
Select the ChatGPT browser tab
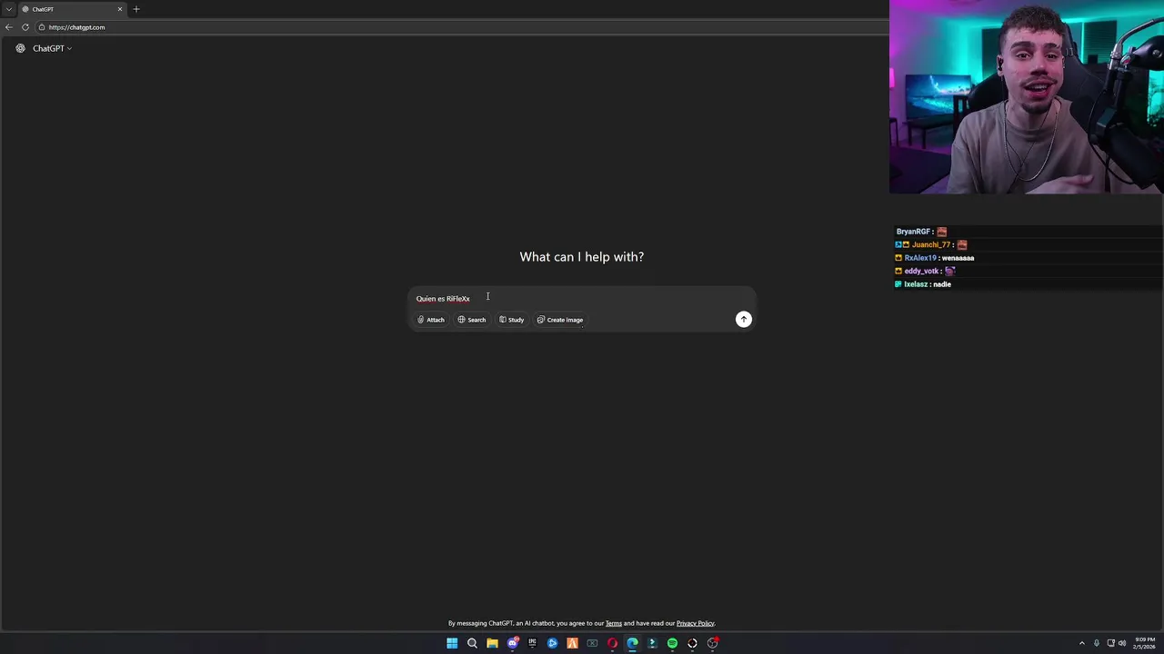[x=71, y=9]
